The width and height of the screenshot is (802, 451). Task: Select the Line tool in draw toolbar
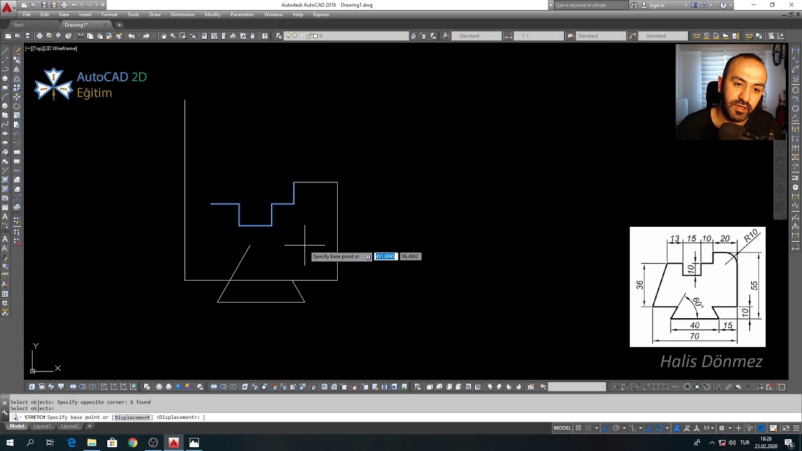[5, 50]
